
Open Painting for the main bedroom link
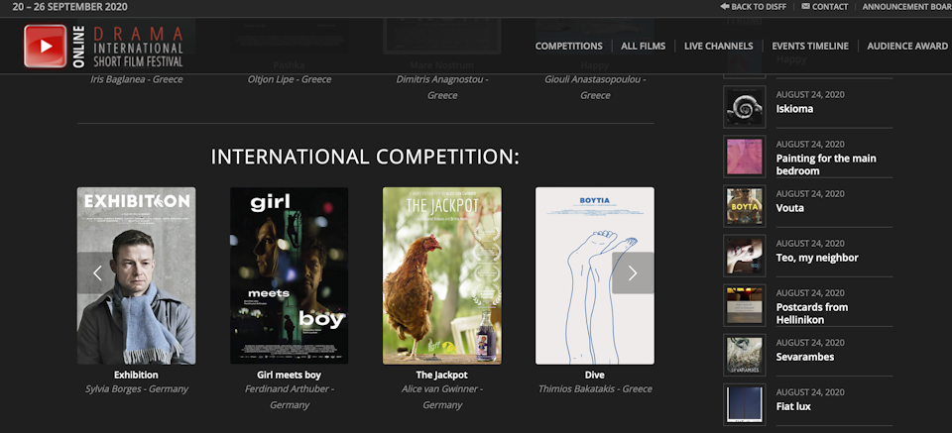(826, 164)
